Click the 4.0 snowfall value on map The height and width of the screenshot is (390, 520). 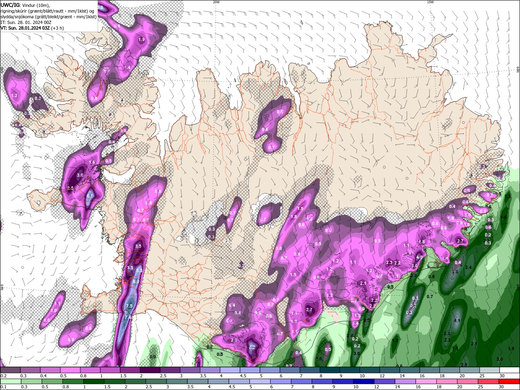[x=419, y=257]
